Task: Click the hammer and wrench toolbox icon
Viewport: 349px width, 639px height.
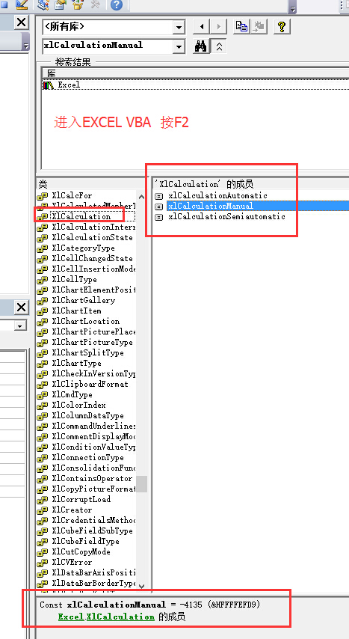Action: click(x=96, y=4)
